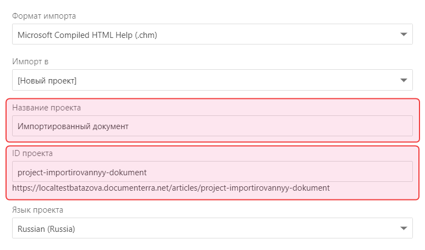Open the Язык проекта dropdown arrow

[x=404, y=229]
